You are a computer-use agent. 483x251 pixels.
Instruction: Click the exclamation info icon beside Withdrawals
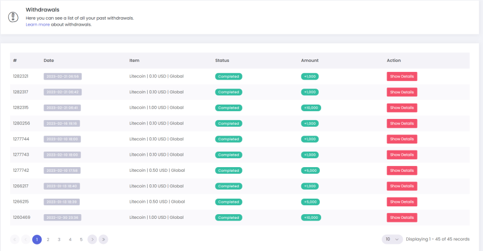(x=13, y=17)
